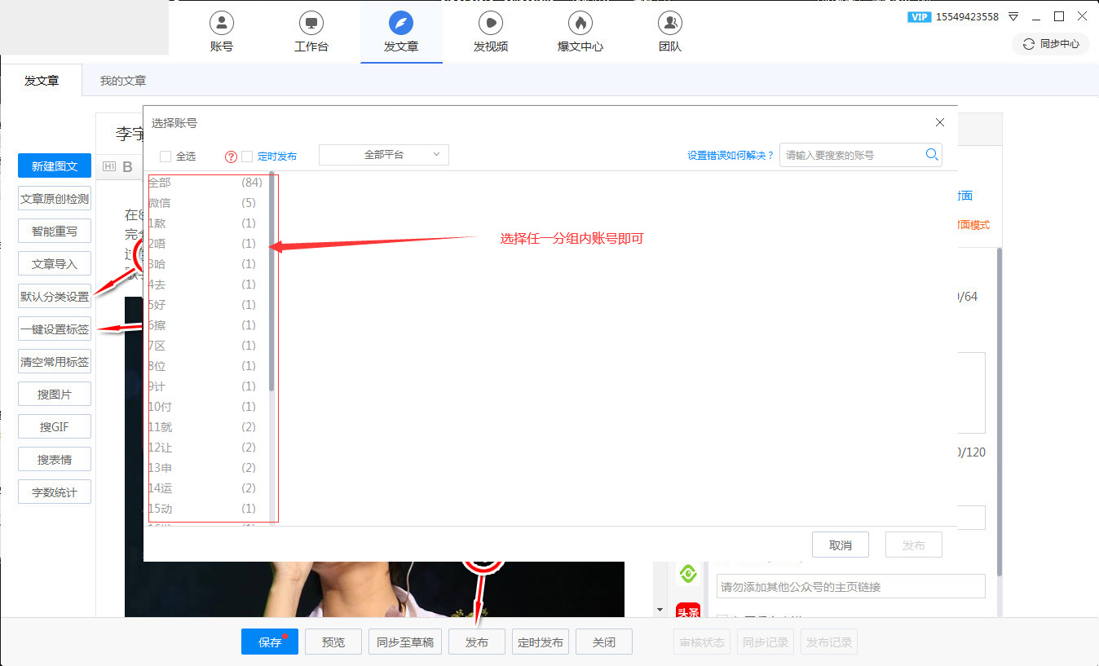The height and width of the screenshot is (666, 1099).
Task: Open the 团队 icon in top navigation
Action: point(669,22)
